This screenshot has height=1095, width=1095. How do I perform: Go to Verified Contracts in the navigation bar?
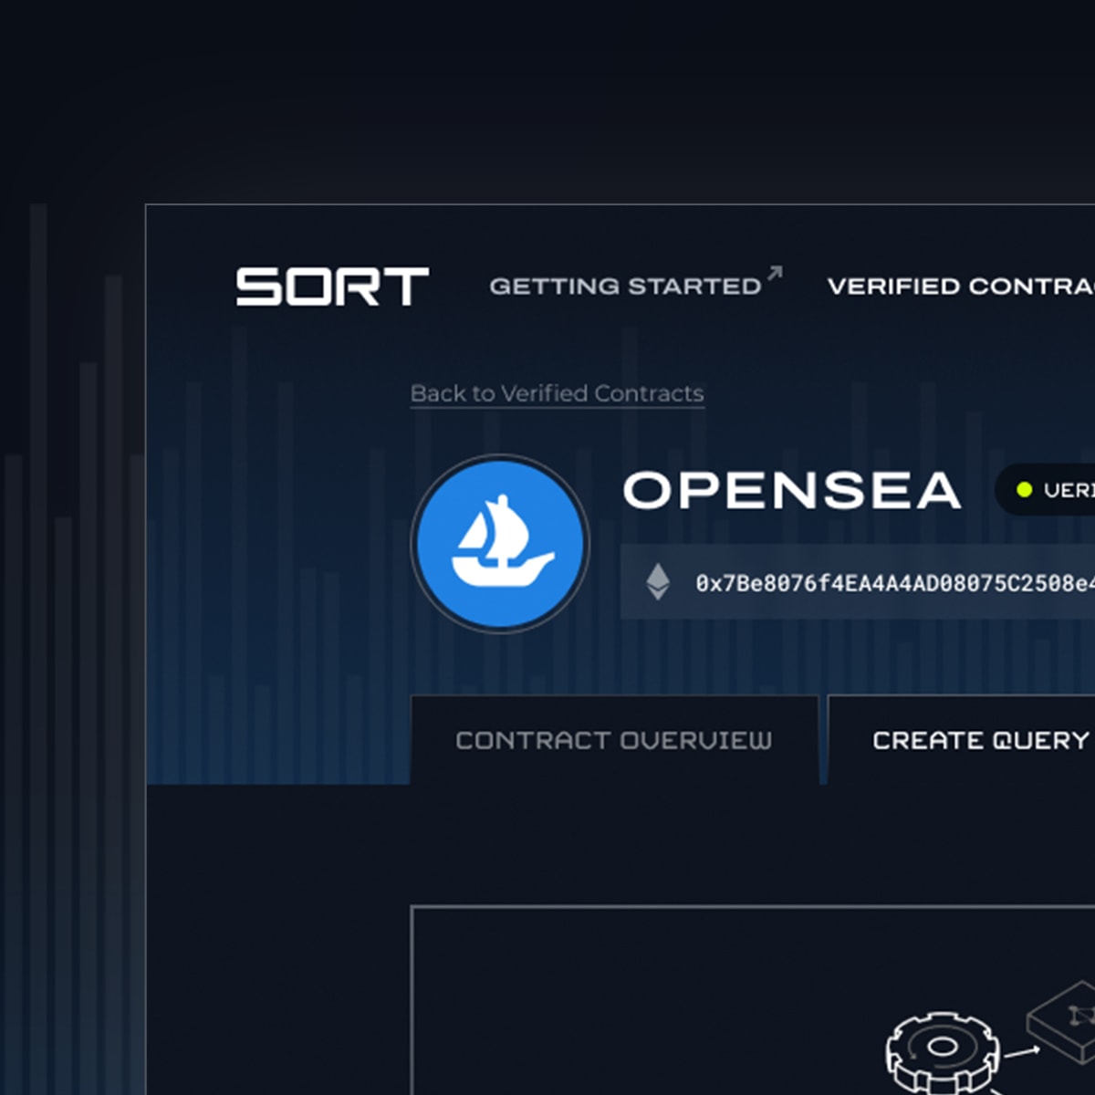coord(960,287)
